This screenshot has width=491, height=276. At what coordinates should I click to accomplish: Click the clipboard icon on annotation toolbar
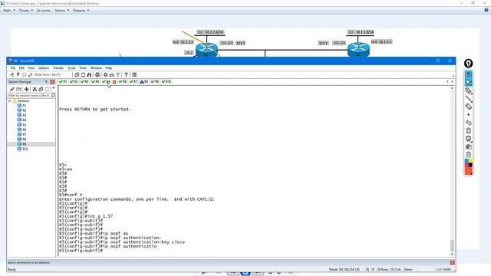point(469,155)
